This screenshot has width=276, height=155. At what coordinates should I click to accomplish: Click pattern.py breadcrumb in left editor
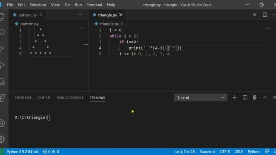pos(27,24)
